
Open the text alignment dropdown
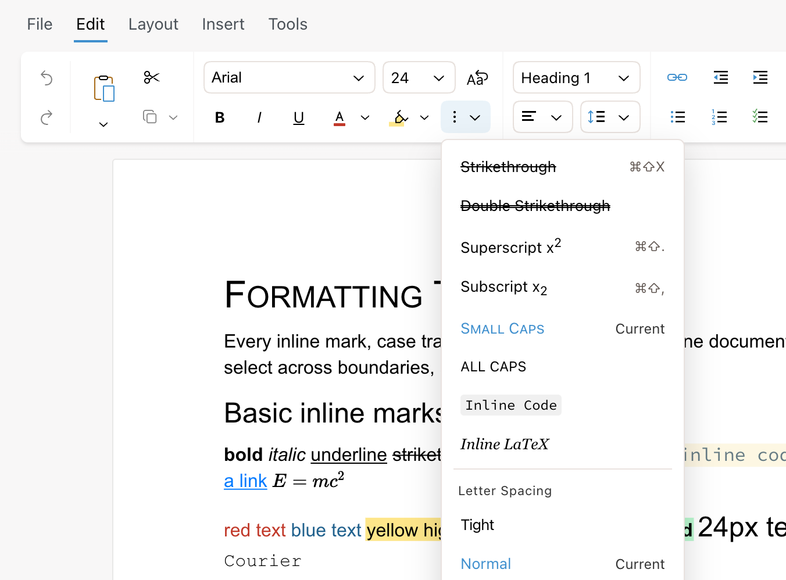543,117
